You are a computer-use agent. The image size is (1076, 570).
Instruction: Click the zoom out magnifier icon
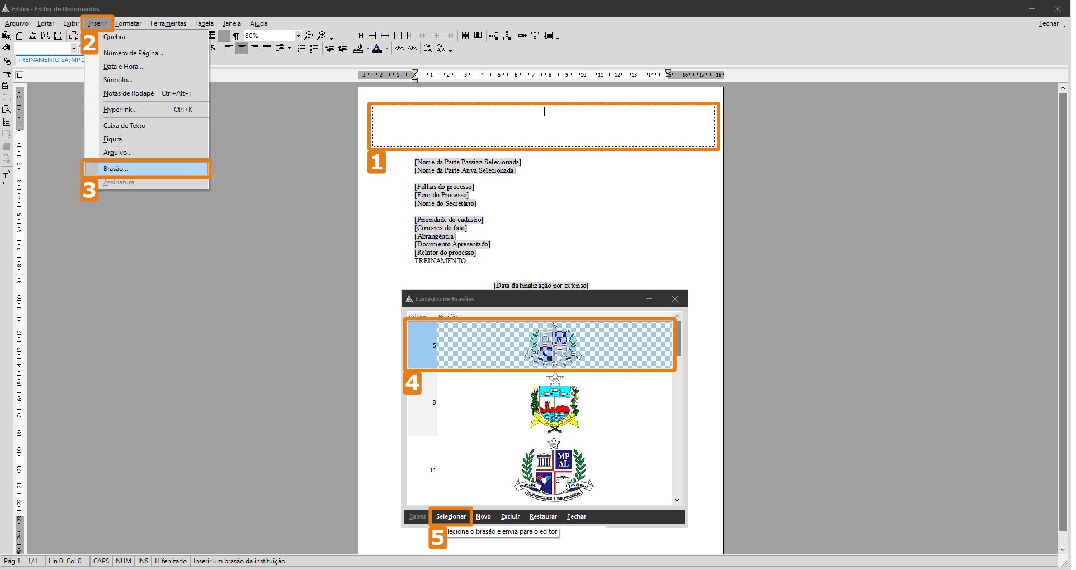point(308,36)
